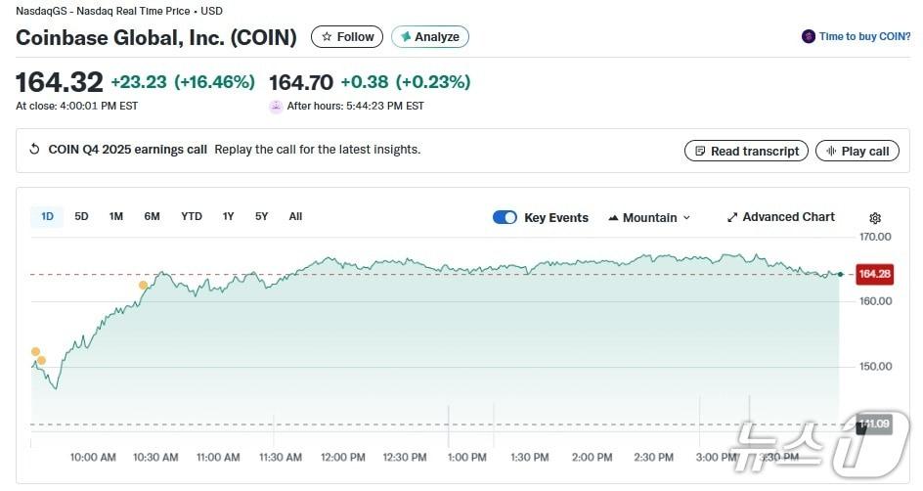The width and height of the screenshot is (923, 491).
Task: Switch to the 5D range tab
Action: [81, 216]
